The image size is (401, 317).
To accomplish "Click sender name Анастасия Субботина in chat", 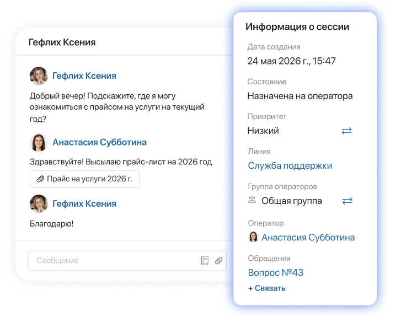I will click(99, 142).
